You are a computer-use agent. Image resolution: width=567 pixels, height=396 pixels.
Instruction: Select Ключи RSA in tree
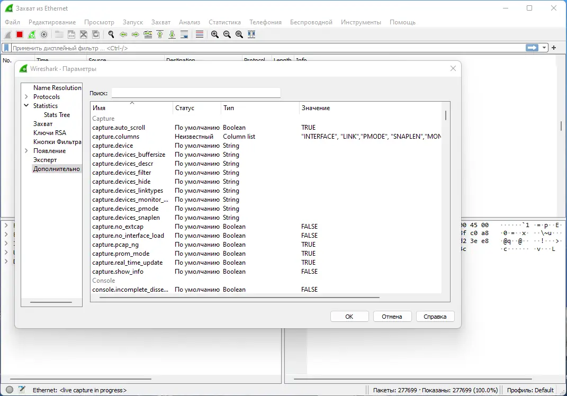[x=50, y=133]
